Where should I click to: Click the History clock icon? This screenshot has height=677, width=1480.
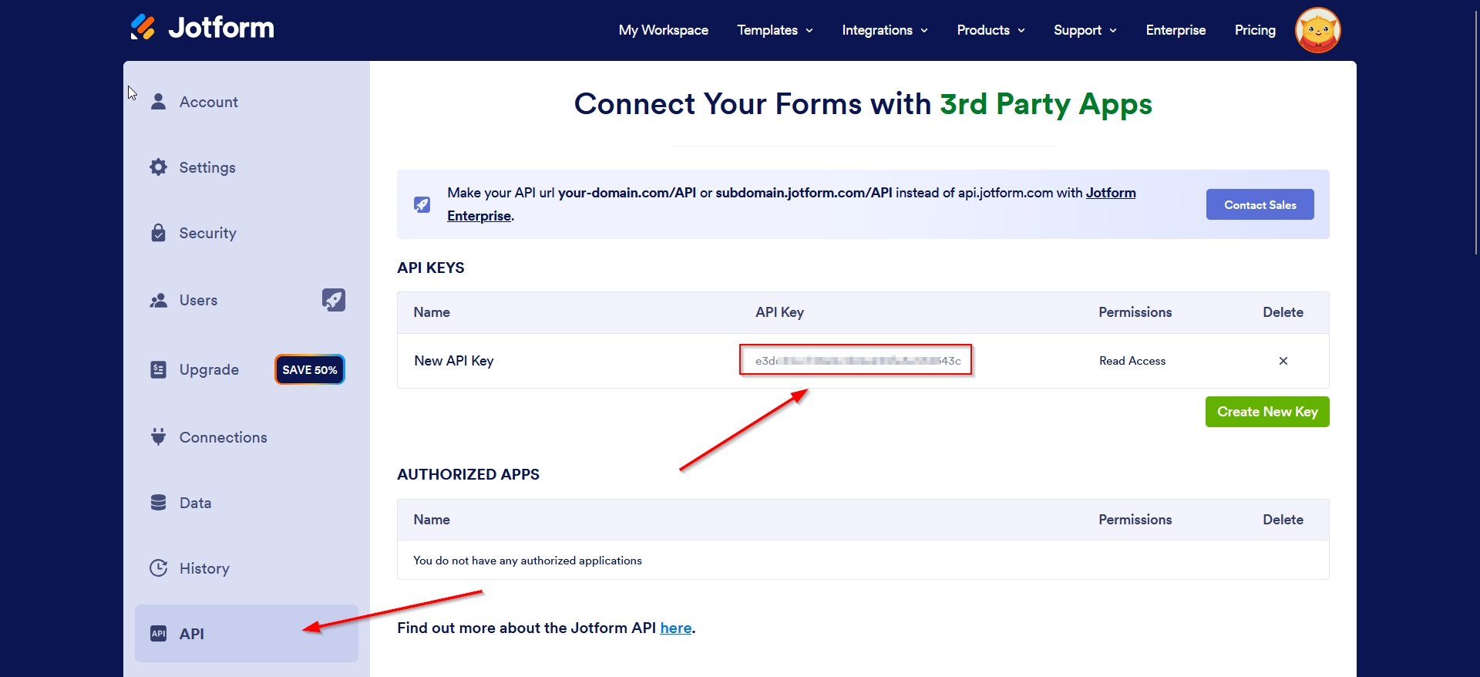(x=158, y=568)
